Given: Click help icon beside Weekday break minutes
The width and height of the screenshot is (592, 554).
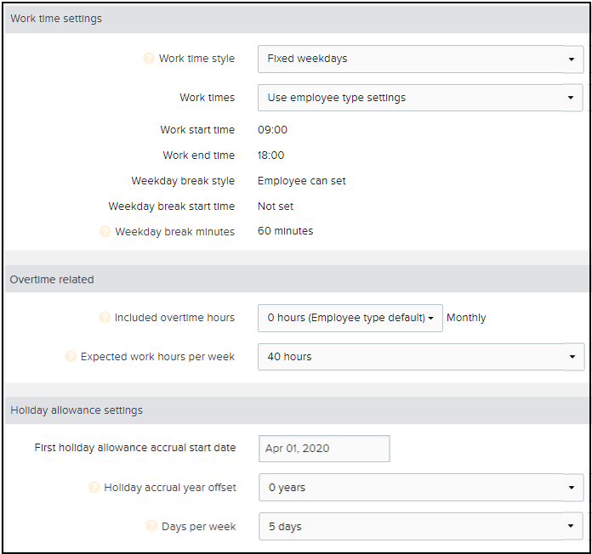Looking at the screenshot, I should pos(105,231).
